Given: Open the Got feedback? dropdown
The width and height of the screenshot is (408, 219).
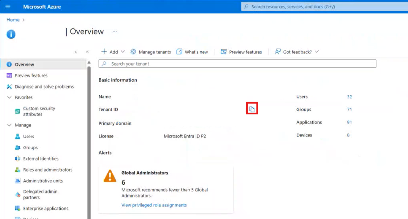Looking at the screenshot, I should click(x=297, y=52).
